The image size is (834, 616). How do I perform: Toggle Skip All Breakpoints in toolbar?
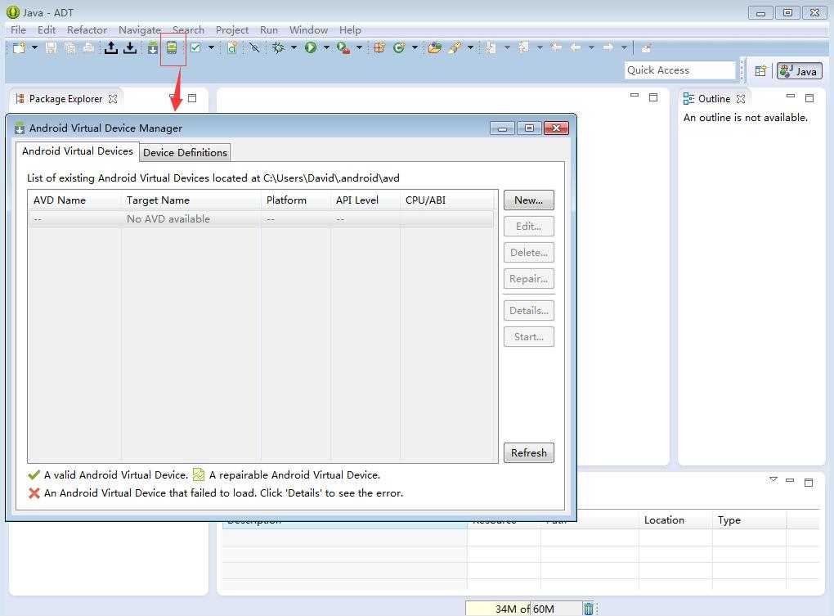tap(255, 48)
